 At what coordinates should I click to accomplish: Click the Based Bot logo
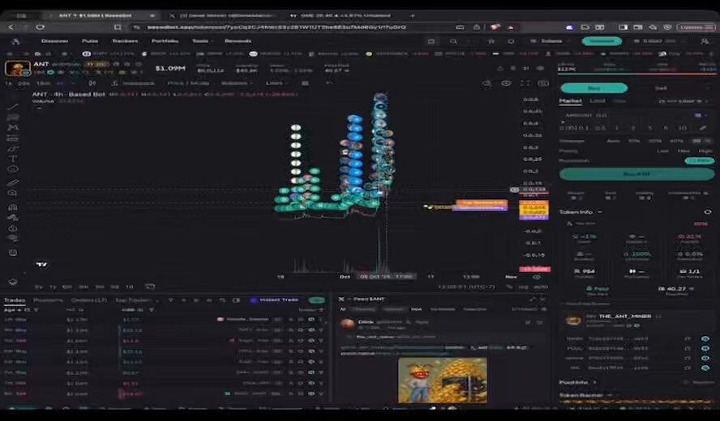click(x=15, y=40)
